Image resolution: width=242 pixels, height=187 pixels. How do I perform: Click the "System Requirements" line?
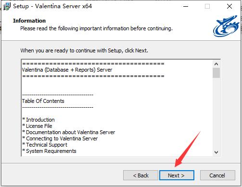(49, 151)
